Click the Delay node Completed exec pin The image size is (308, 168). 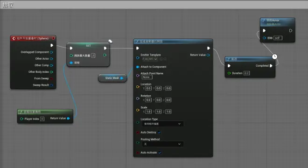(x=271, y=66)
